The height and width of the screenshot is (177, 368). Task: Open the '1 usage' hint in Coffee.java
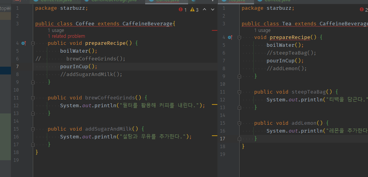pos(56,30)
